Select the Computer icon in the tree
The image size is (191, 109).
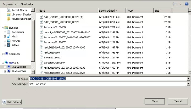pyautogui.click(x=6, y=54)
